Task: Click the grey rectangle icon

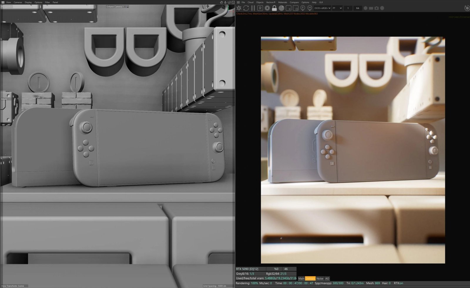Action: point(371,8)
